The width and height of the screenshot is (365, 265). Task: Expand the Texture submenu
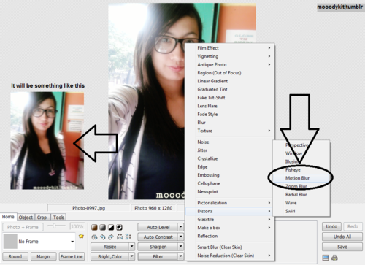coord(229,131)
